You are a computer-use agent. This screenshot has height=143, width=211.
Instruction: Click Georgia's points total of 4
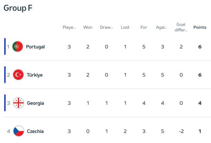click(x=200, y=103)
